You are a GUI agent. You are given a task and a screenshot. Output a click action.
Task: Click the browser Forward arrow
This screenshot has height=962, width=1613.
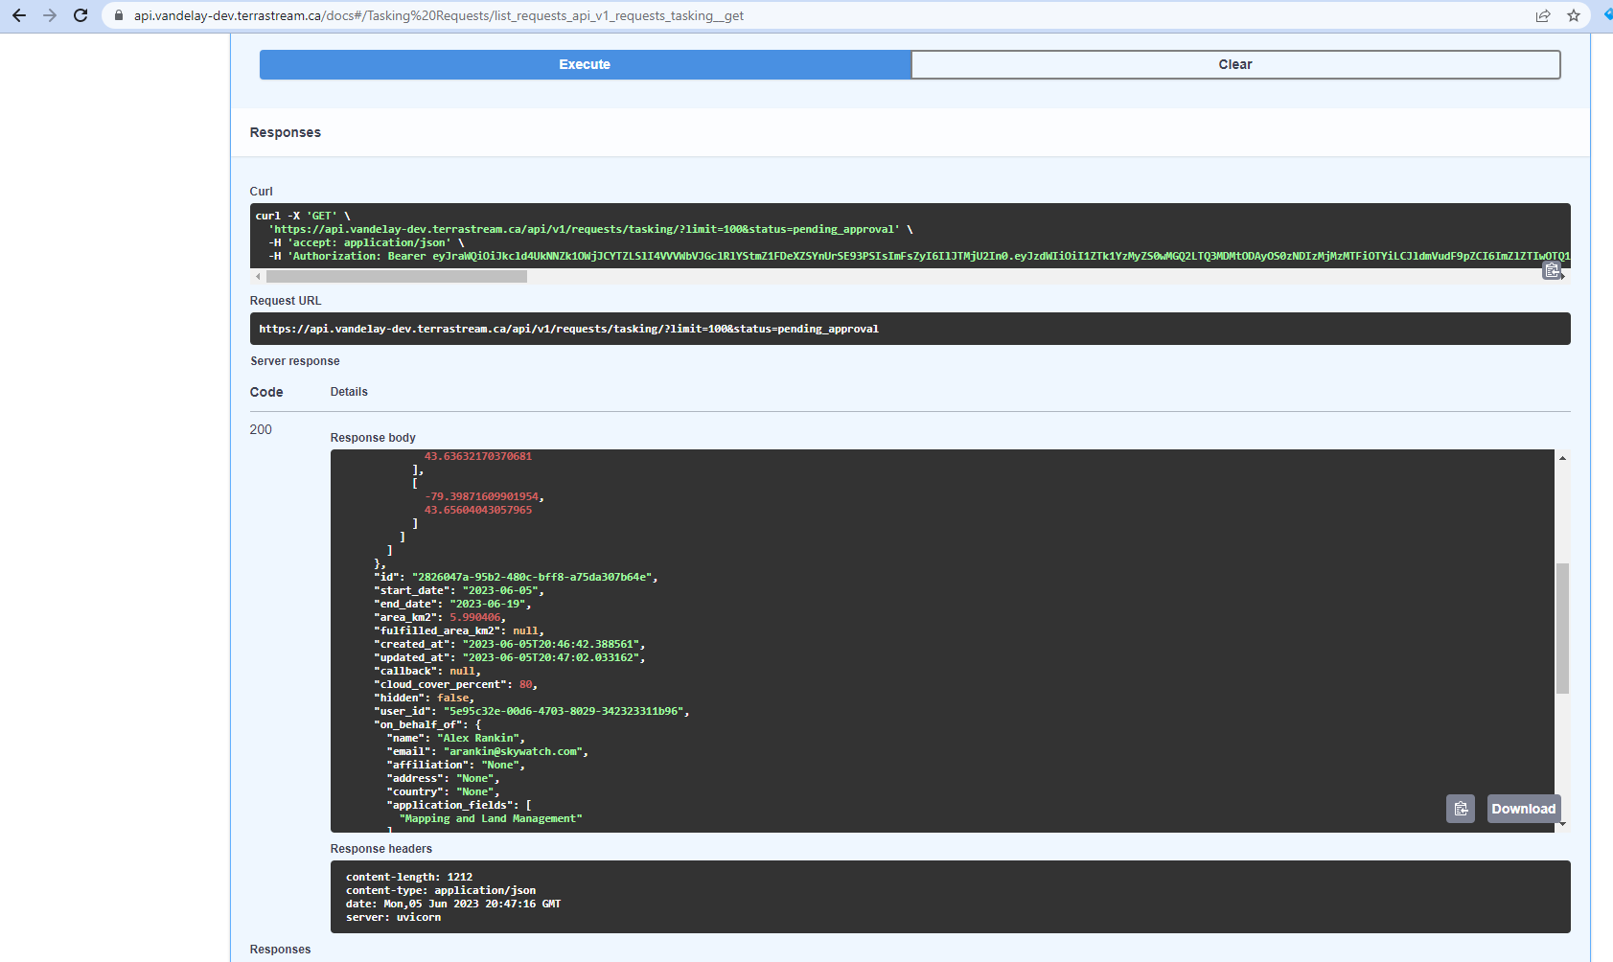coord(50,15)
